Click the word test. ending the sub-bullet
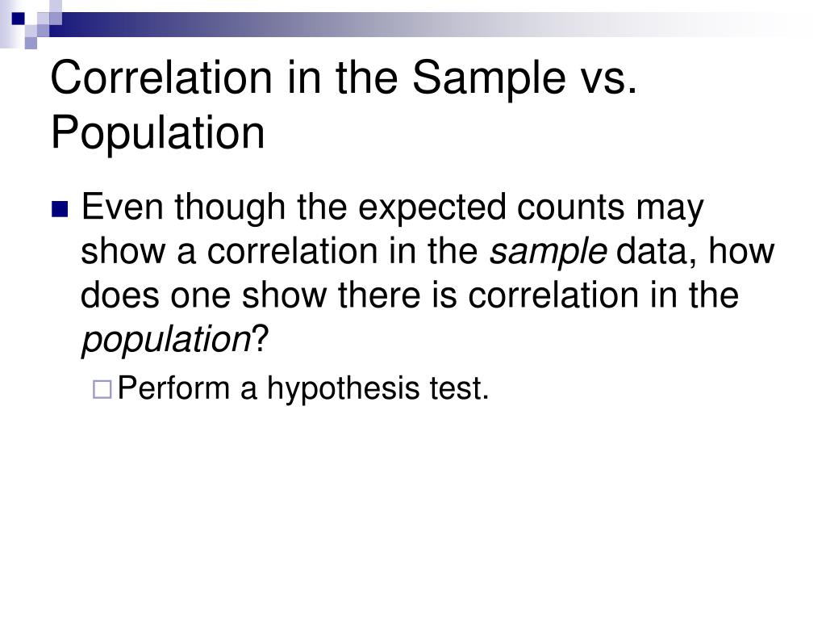This screenshot has height=620, width=826. click(x=459, y=389)
